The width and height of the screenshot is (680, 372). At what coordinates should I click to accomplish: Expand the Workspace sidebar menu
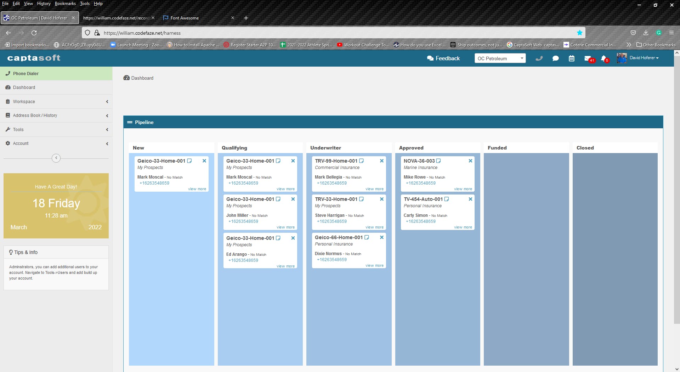(56, 102)
